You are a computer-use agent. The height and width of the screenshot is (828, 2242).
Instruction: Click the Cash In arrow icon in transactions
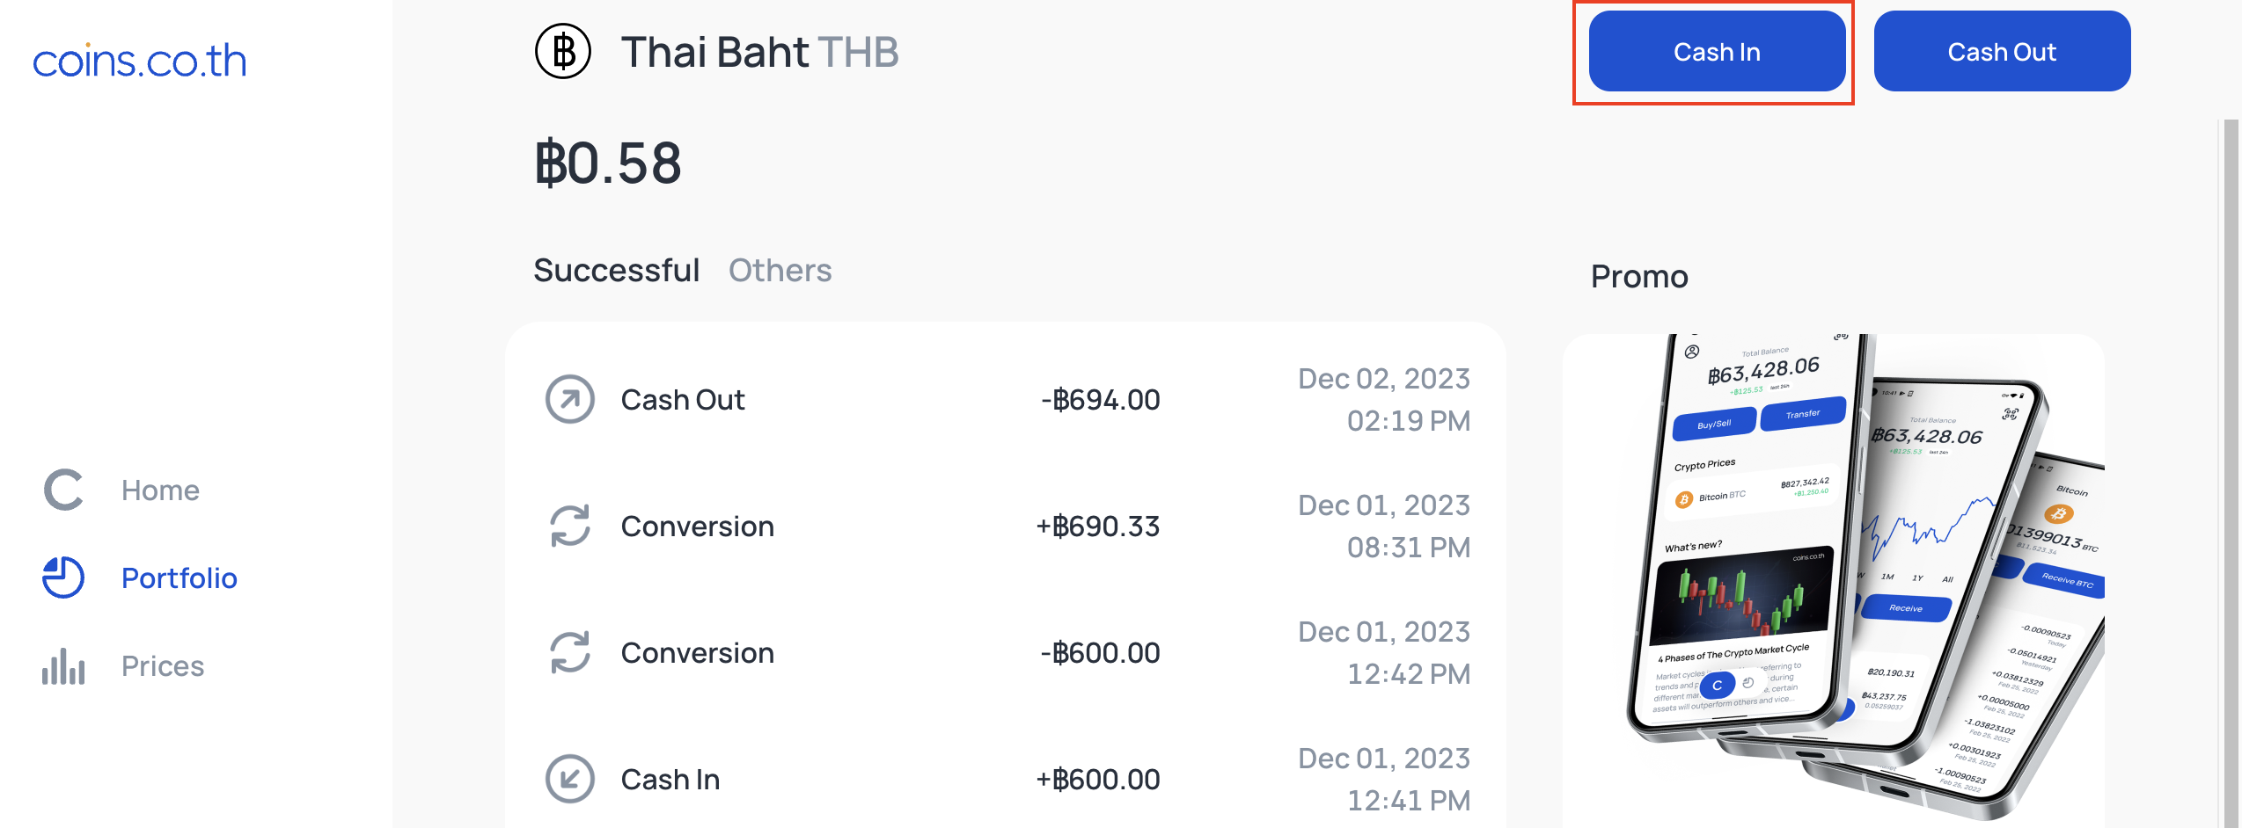tap(570, 779)
